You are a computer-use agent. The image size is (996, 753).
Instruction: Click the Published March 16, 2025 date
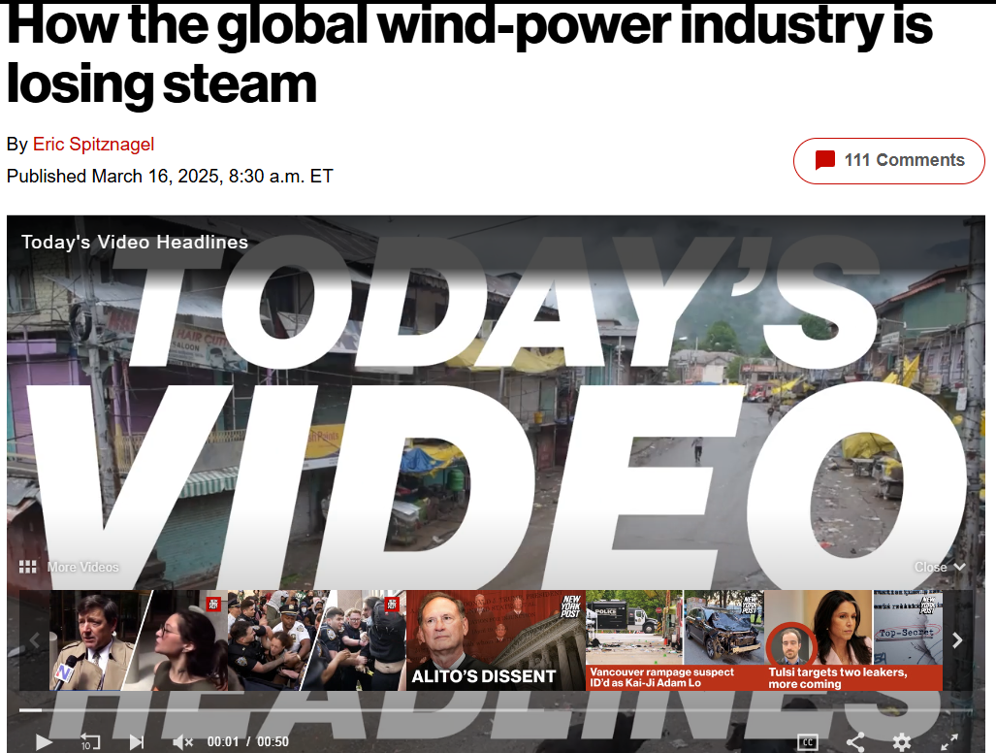click(x=170, y=176)
